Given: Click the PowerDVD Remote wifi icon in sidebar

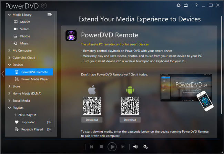Looking at the screenshot, I should 17,72.
